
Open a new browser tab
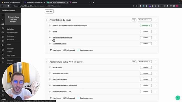(94, 2)
